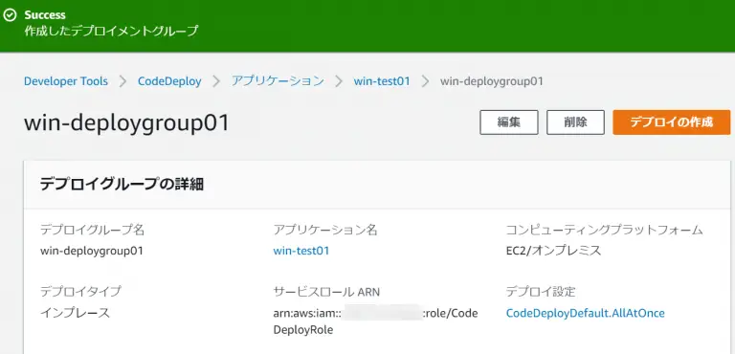Click the Success banner message text

click(111, 32)
